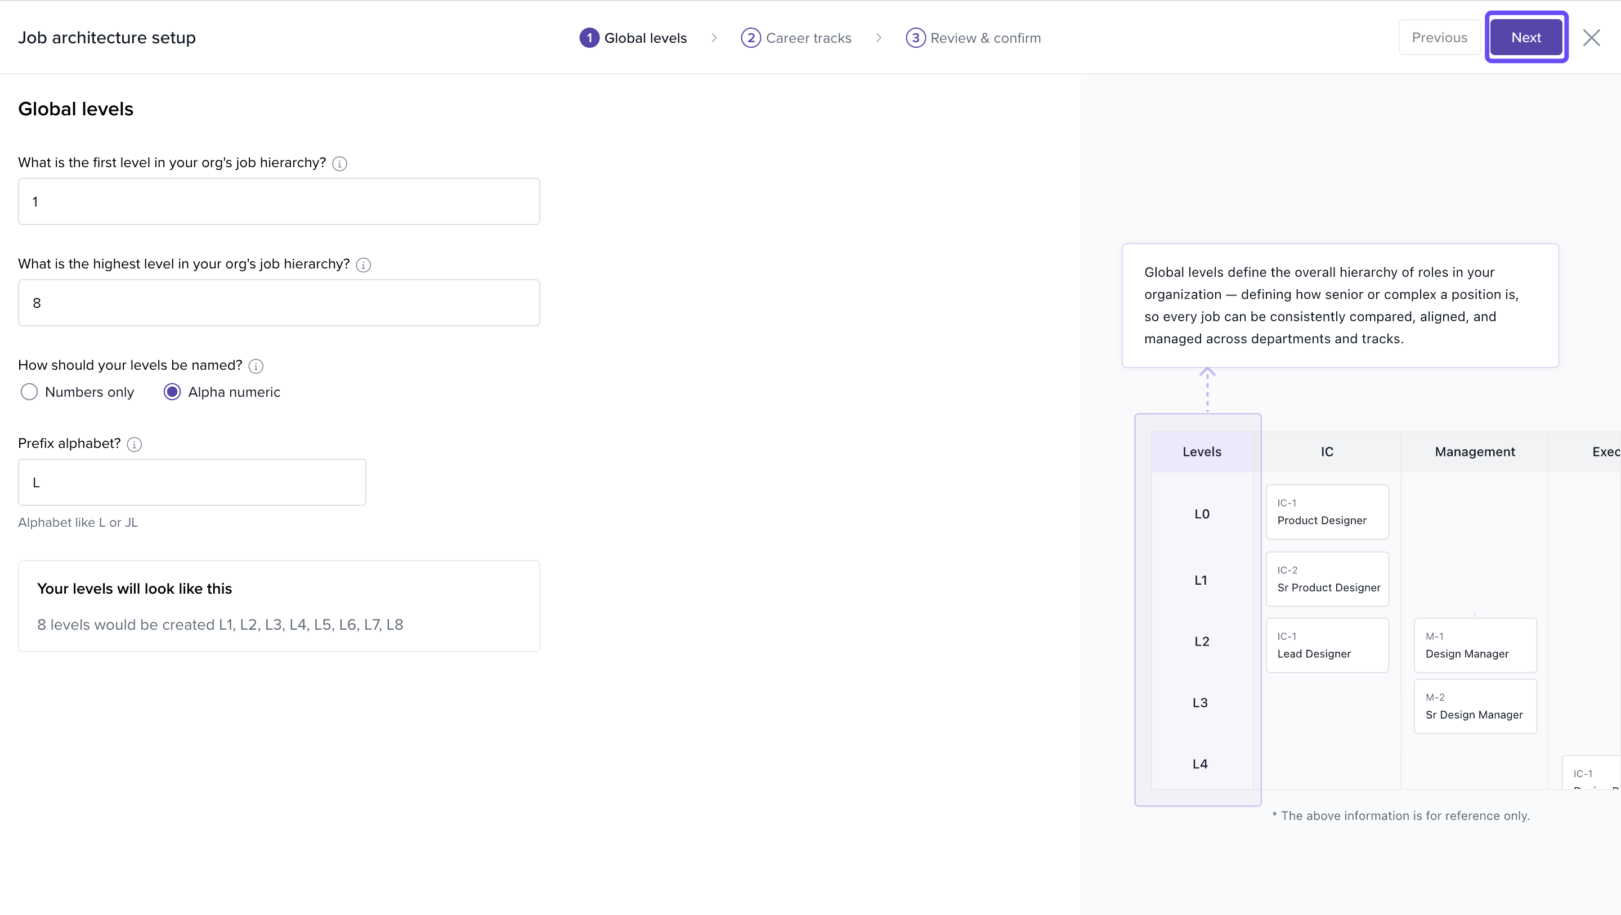Click the Next button
Screen dimensions: 1621x915
(1525, 38)
